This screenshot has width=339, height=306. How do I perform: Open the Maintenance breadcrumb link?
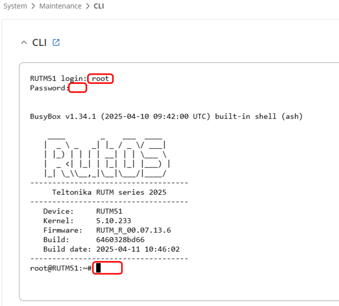pos(60,6)
